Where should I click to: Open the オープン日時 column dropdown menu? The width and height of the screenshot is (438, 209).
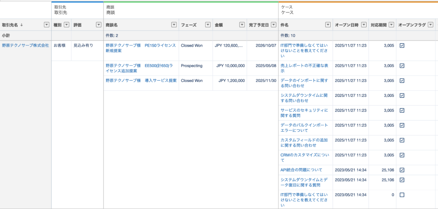pyautogui.click(x=364, y=25)
